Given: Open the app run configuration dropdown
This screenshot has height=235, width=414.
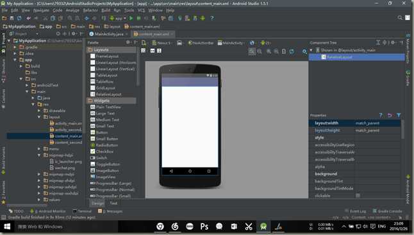Looking at the screenshot, I should [118, 18].
